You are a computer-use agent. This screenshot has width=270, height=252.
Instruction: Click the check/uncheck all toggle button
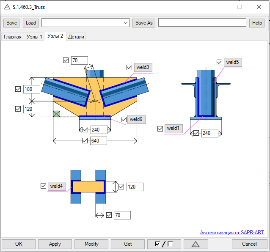164,244
